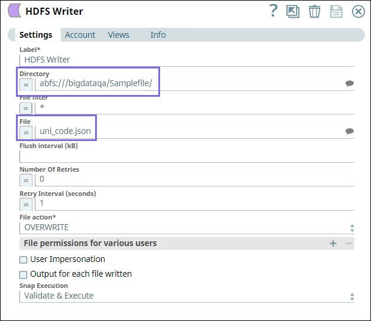The width and height of the screenshot is (371, 321).
Task: Click the Flush interval (kB) input field
Action: point(187,156)
